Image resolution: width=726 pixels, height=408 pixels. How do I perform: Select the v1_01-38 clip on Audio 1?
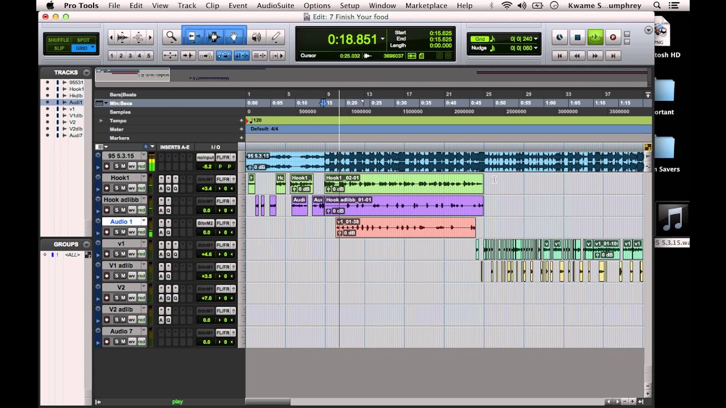point(406,227)
